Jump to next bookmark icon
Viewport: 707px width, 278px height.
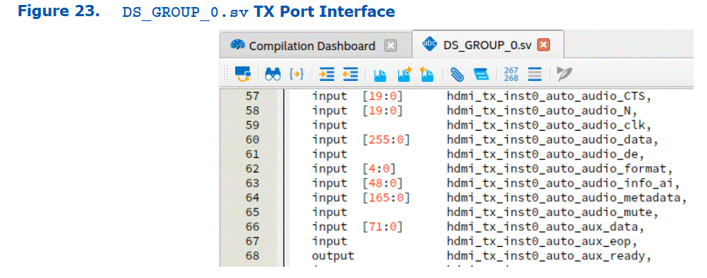coord(404,74)
